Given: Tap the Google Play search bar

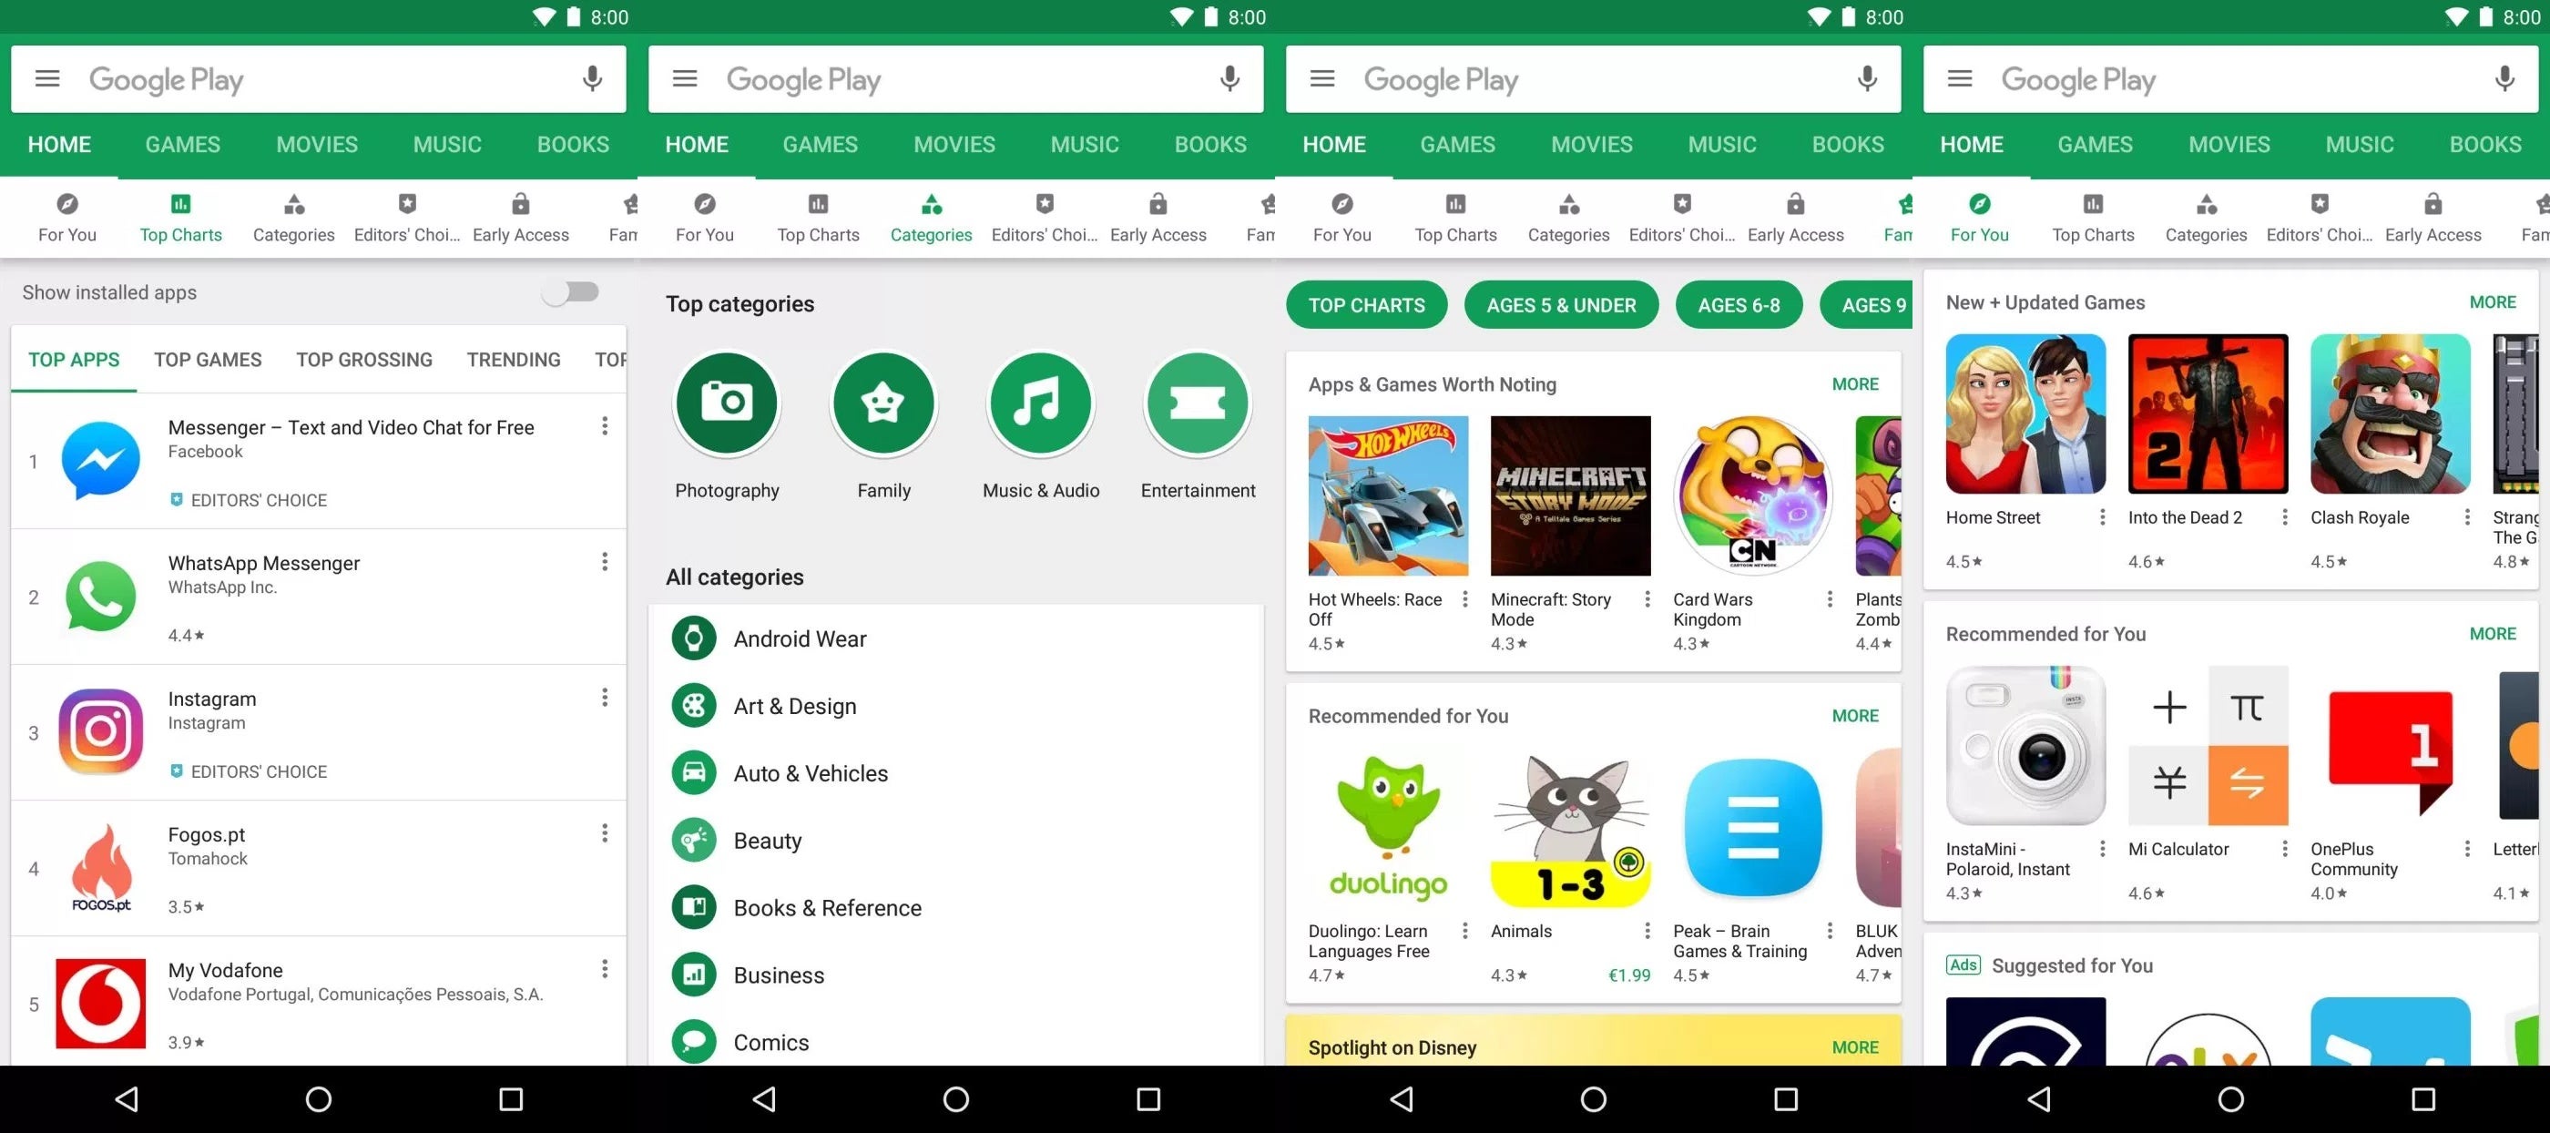Looking at the screenshot, I should [321, 78].
